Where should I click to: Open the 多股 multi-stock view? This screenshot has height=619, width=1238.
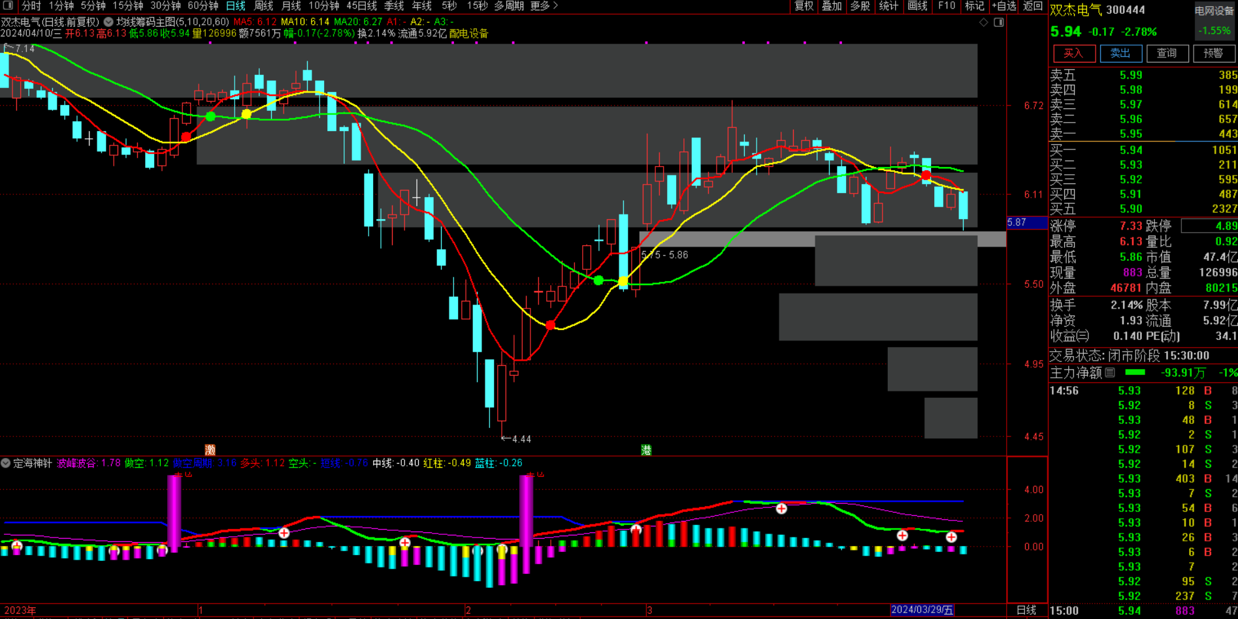coord(860,6)
